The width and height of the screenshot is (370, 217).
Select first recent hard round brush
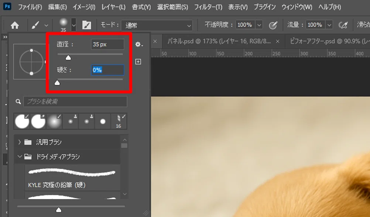pyautogui.click(x=22, y=121)
